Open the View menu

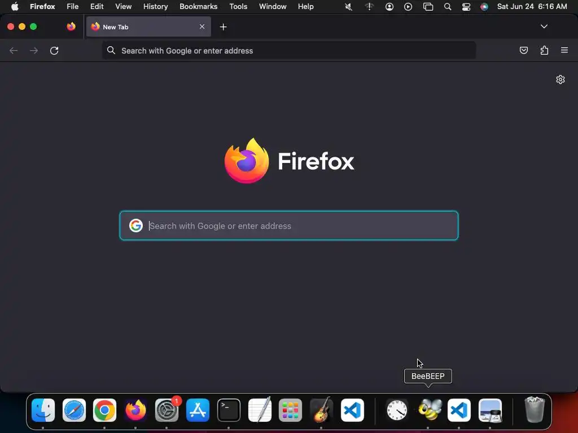pyautogui.click(x=124, y=7)
